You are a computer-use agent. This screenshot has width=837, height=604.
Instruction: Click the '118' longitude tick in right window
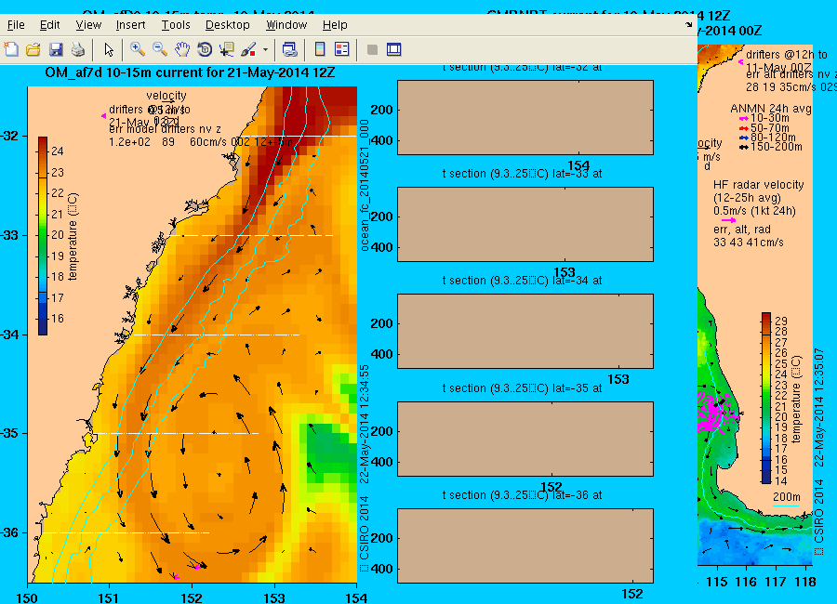tap(804, 582)
